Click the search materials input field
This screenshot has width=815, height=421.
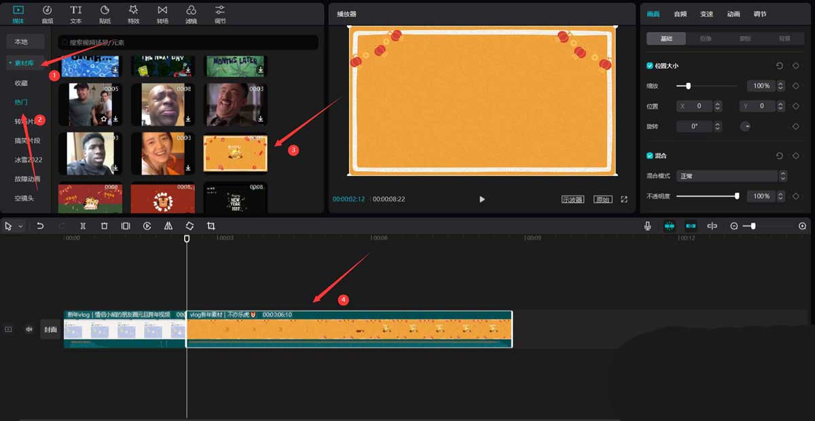(x=187, y=42)
